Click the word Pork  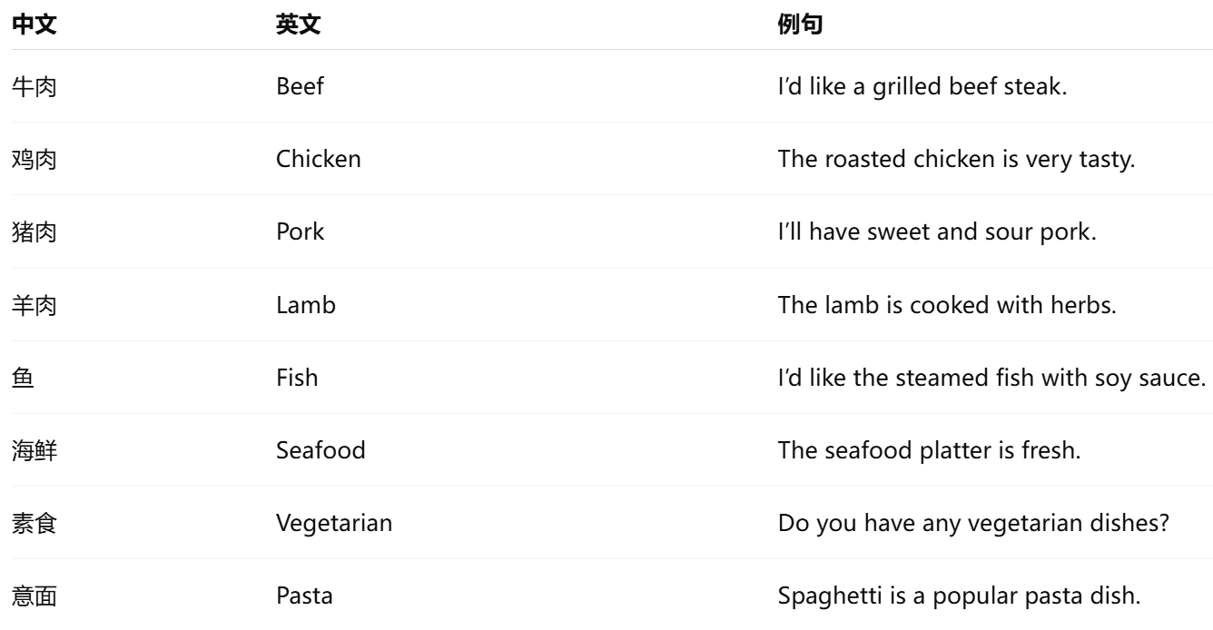[x=300, y=231]
